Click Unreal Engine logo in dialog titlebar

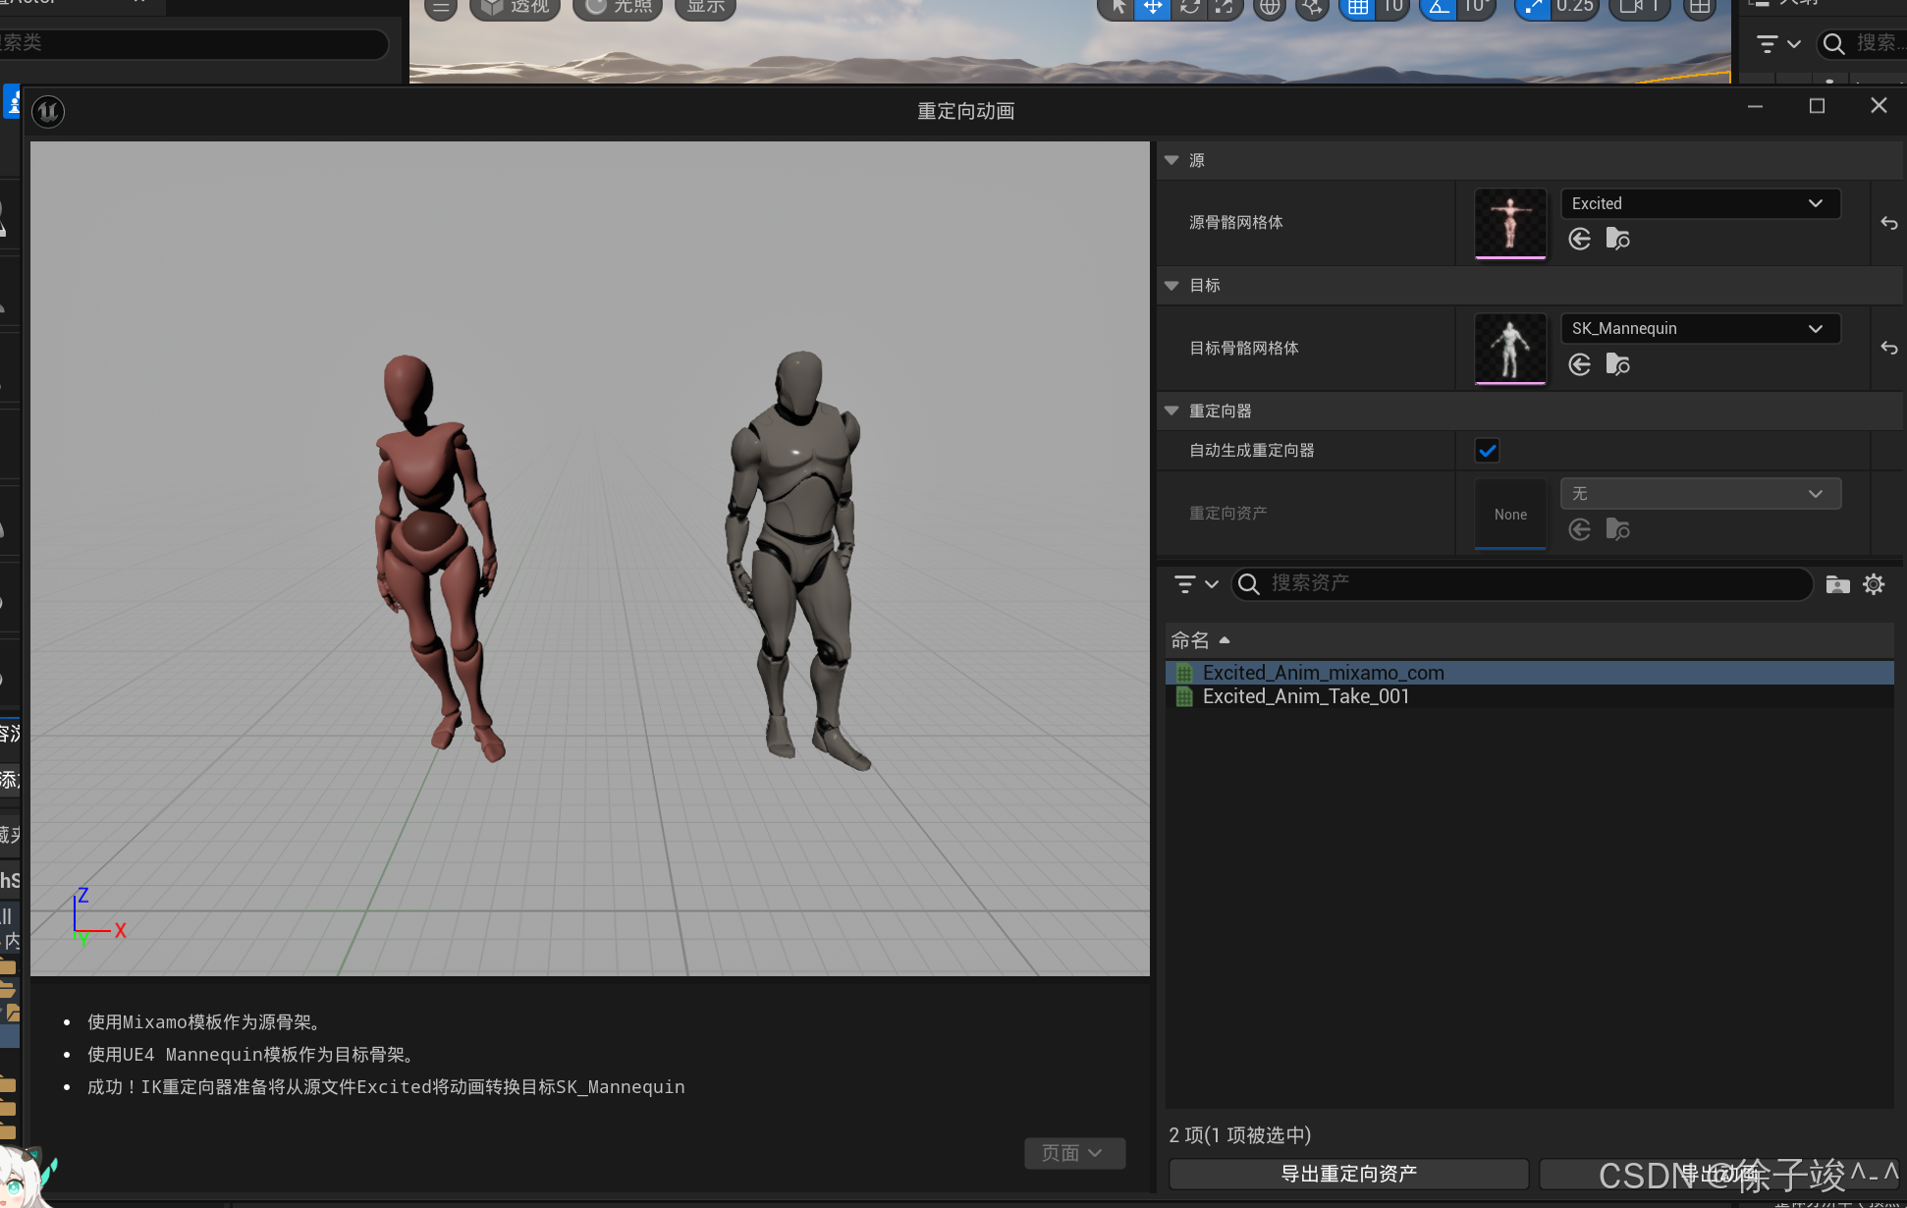tap(48, 111)
